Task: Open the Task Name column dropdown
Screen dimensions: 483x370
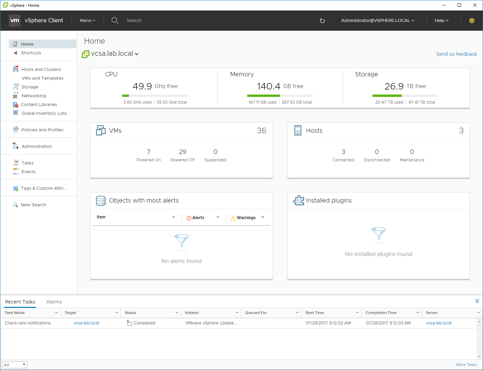Action: pyautogui.click(x=56, y=313)
